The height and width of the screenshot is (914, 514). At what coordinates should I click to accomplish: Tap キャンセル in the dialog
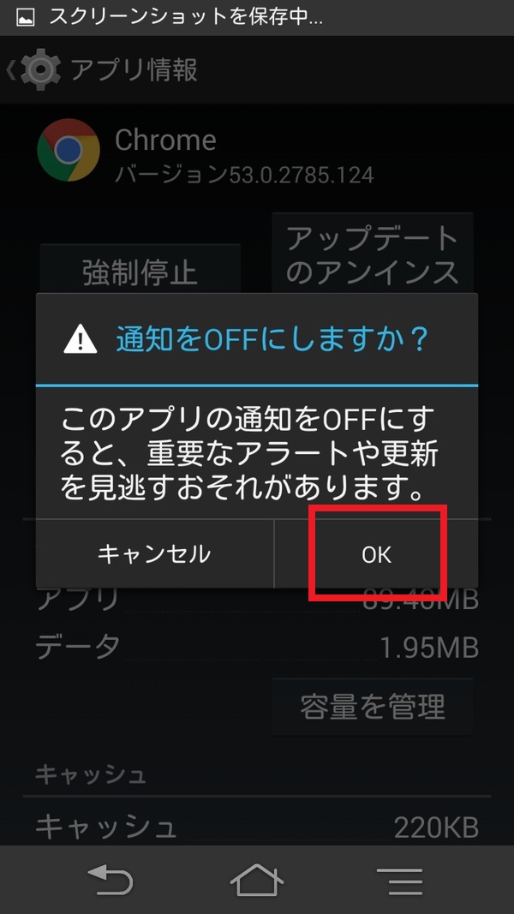pos(154,554)
